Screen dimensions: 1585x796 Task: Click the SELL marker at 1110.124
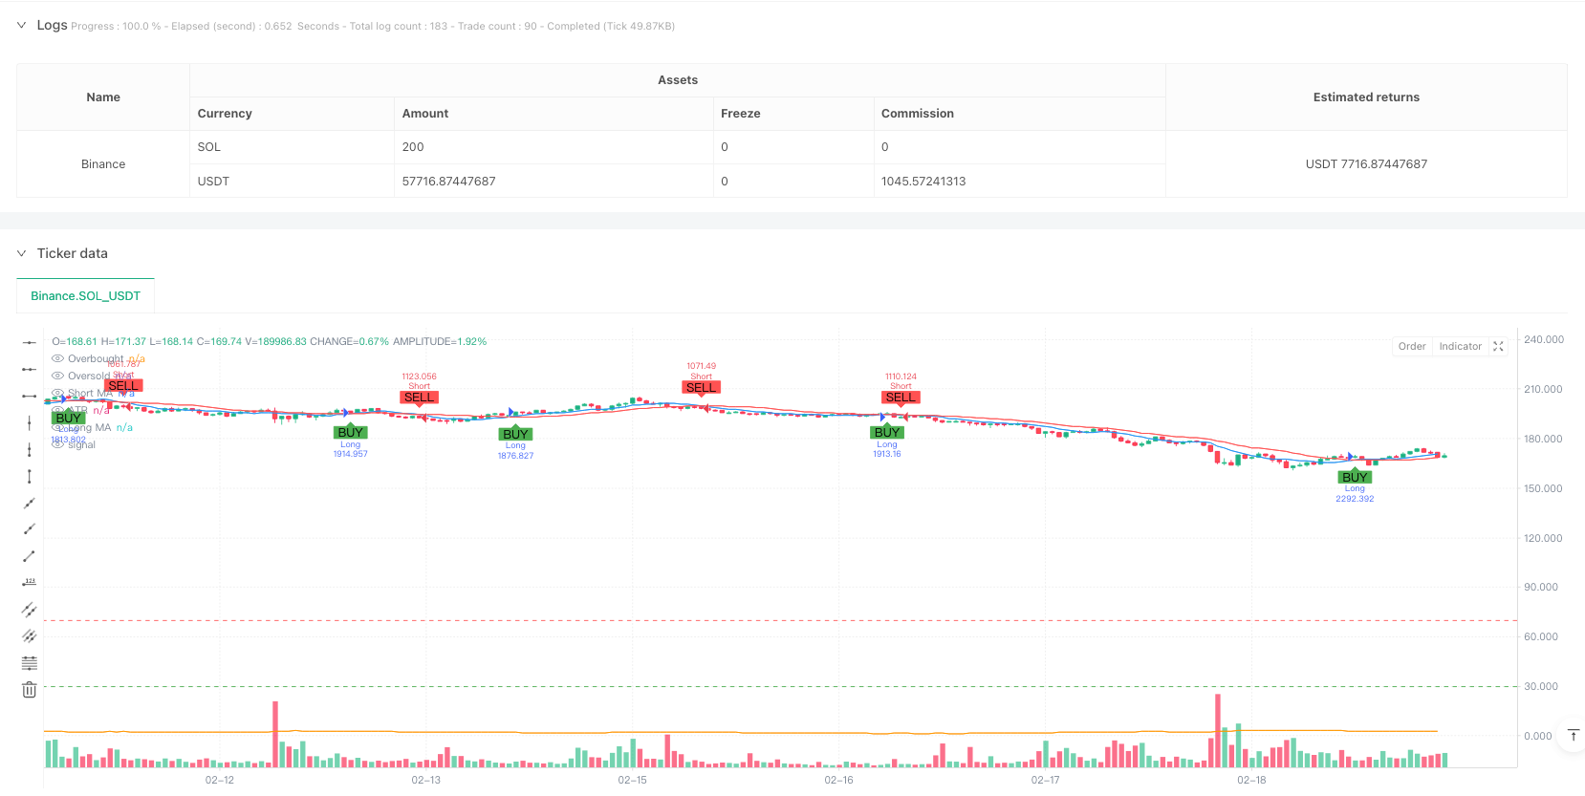tap(901, 398)
